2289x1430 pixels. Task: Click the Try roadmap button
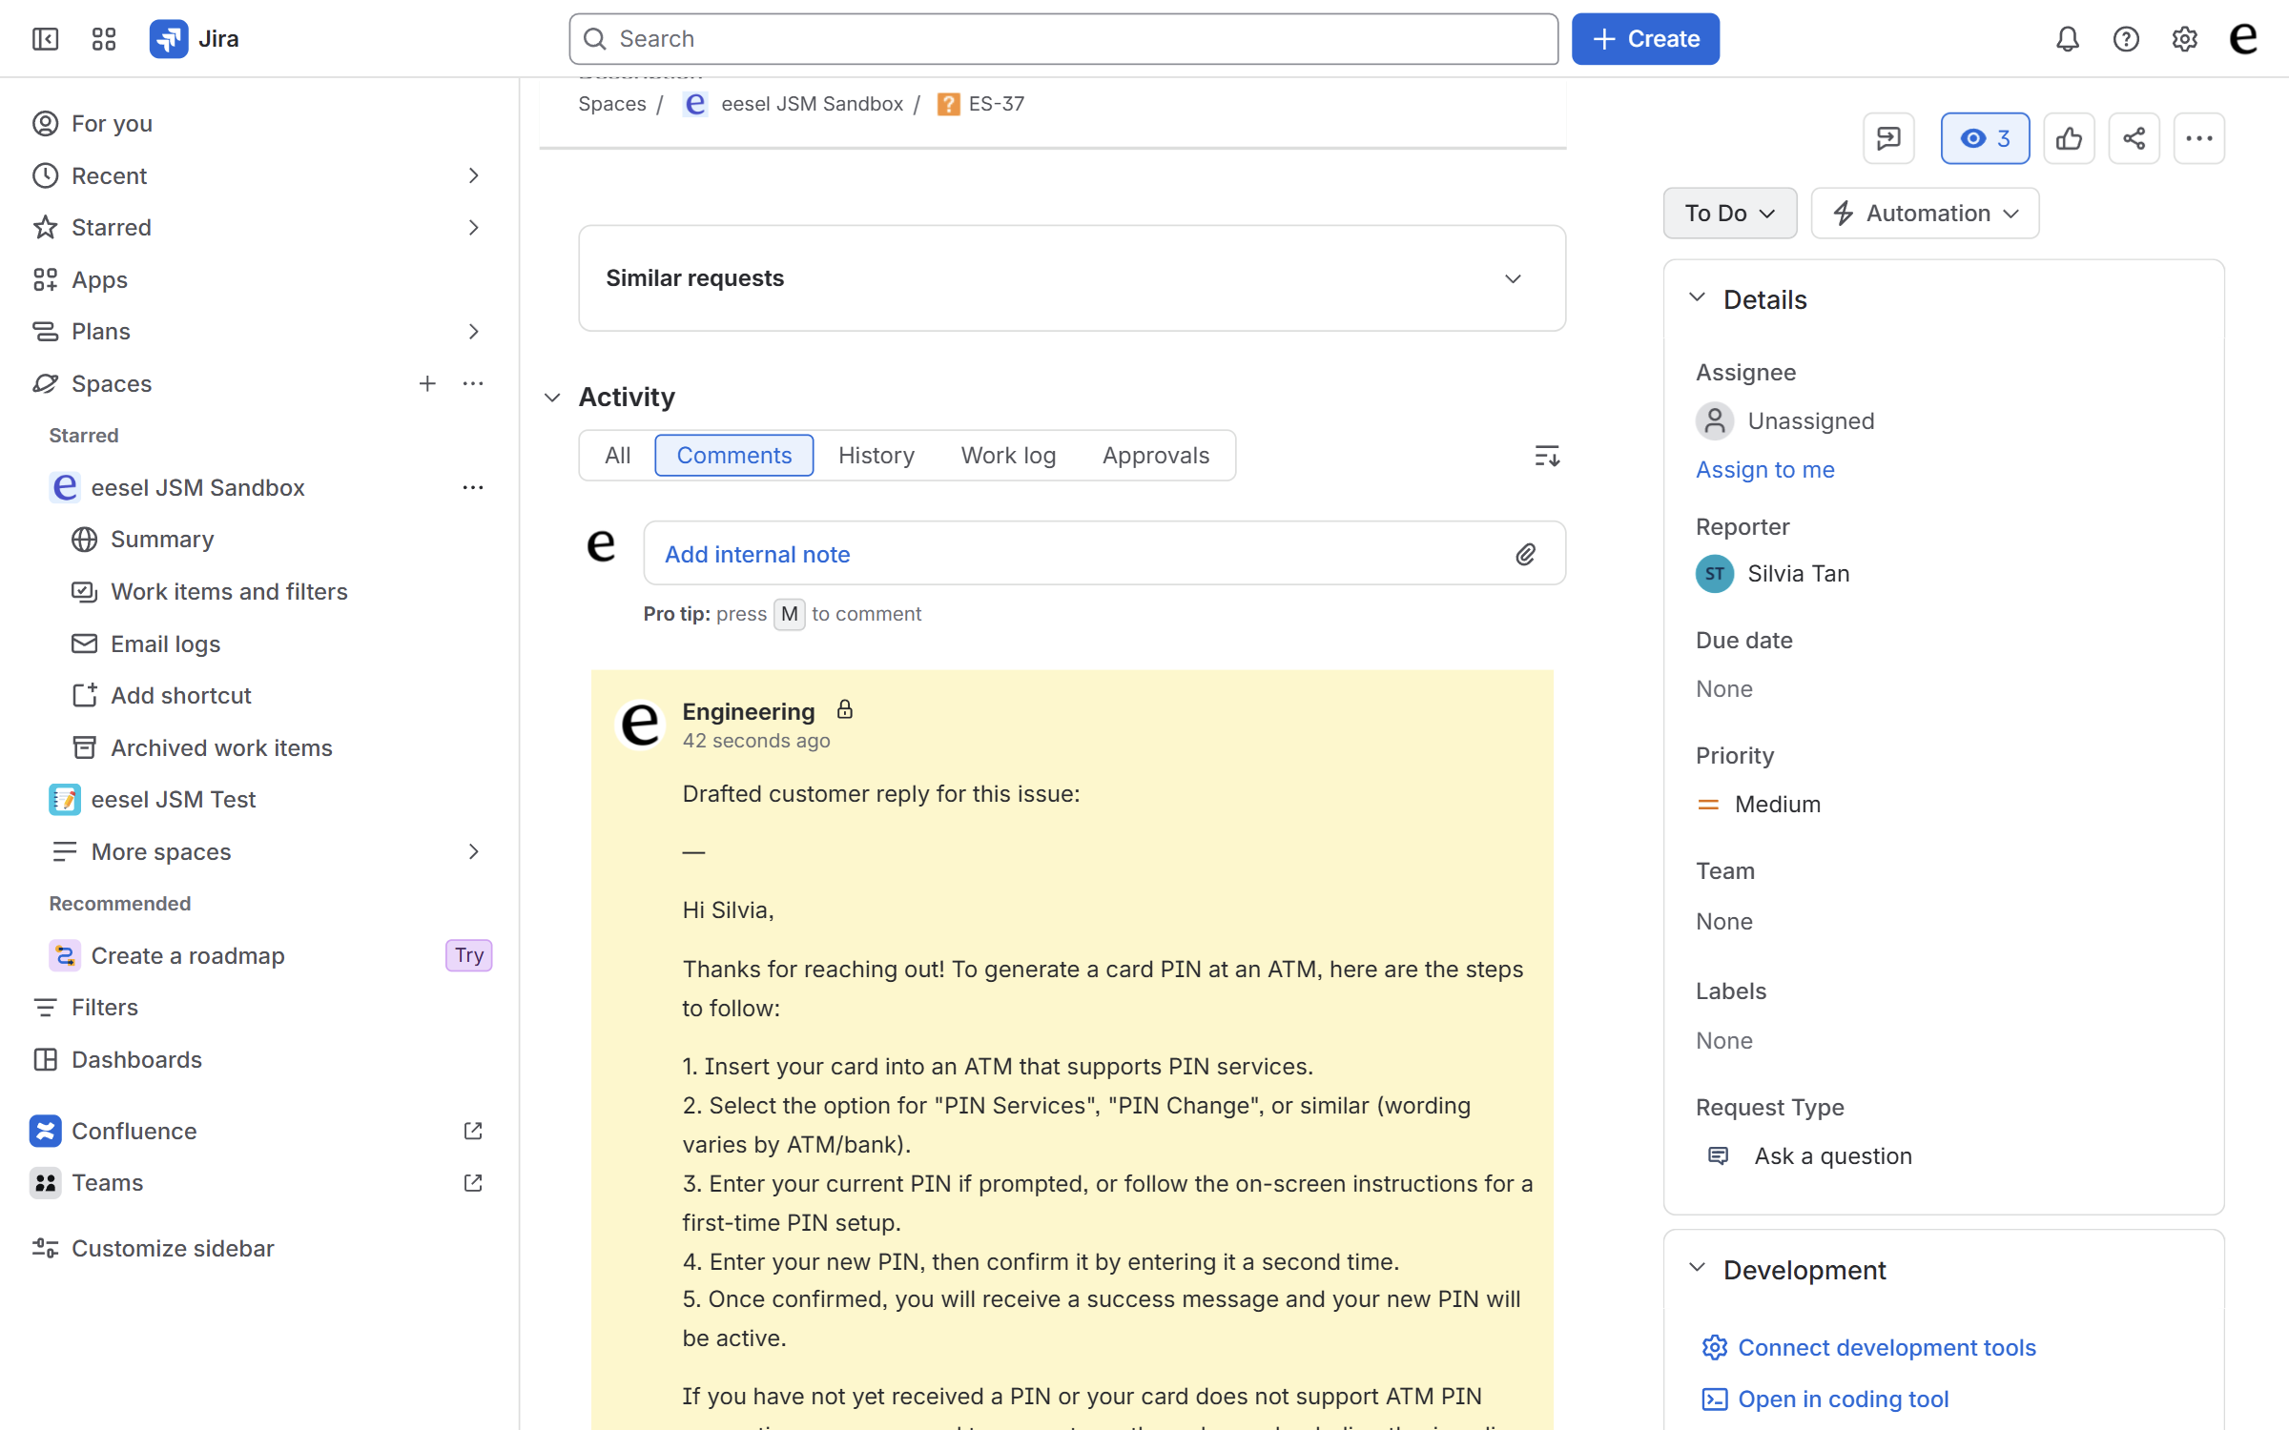pyautogui.click(x=468, y=955)
